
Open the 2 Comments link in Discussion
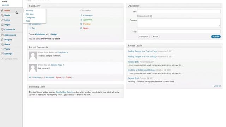pos(87,16)
